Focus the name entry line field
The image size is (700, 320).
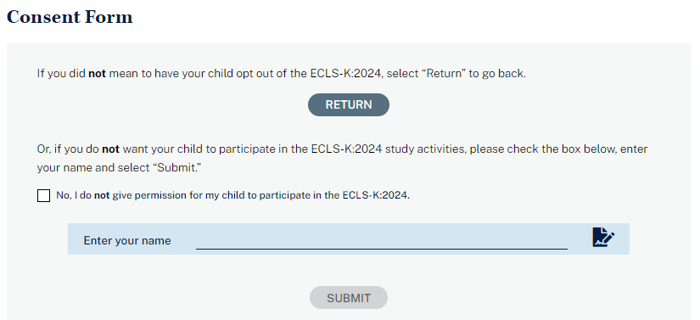[382, 240]
